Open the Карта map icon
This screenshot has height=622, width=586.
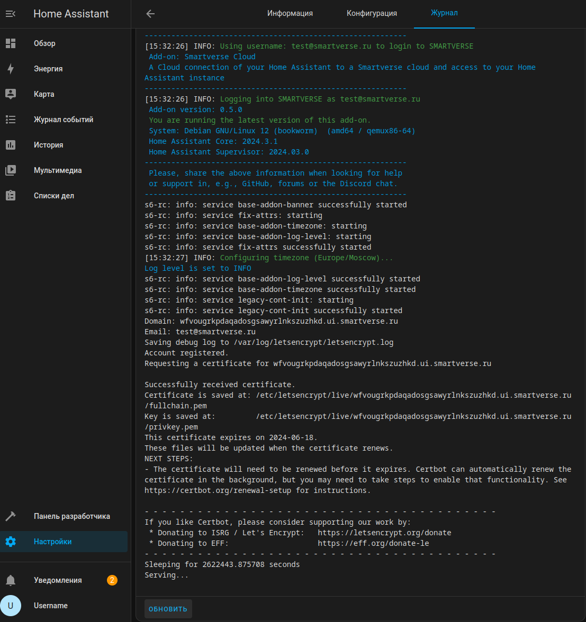pyautogui.click(x=11, y=94)
